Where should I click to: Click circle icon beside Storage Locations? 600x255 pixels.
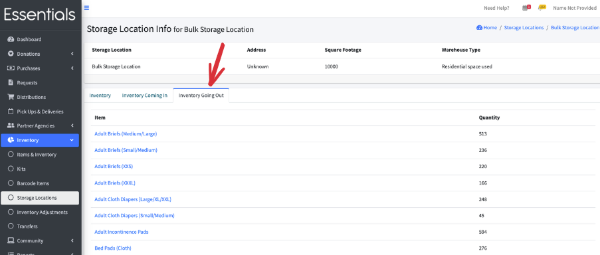(11, 198)
